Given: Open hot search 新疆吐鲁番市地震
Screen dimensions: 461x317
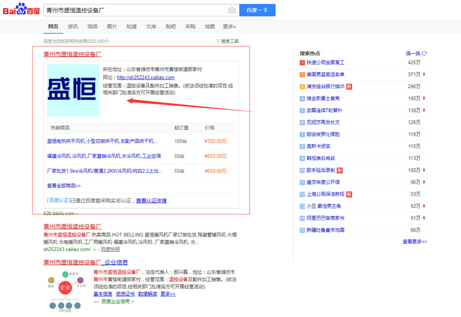Looking at the screenshot, I should (325, 230).
